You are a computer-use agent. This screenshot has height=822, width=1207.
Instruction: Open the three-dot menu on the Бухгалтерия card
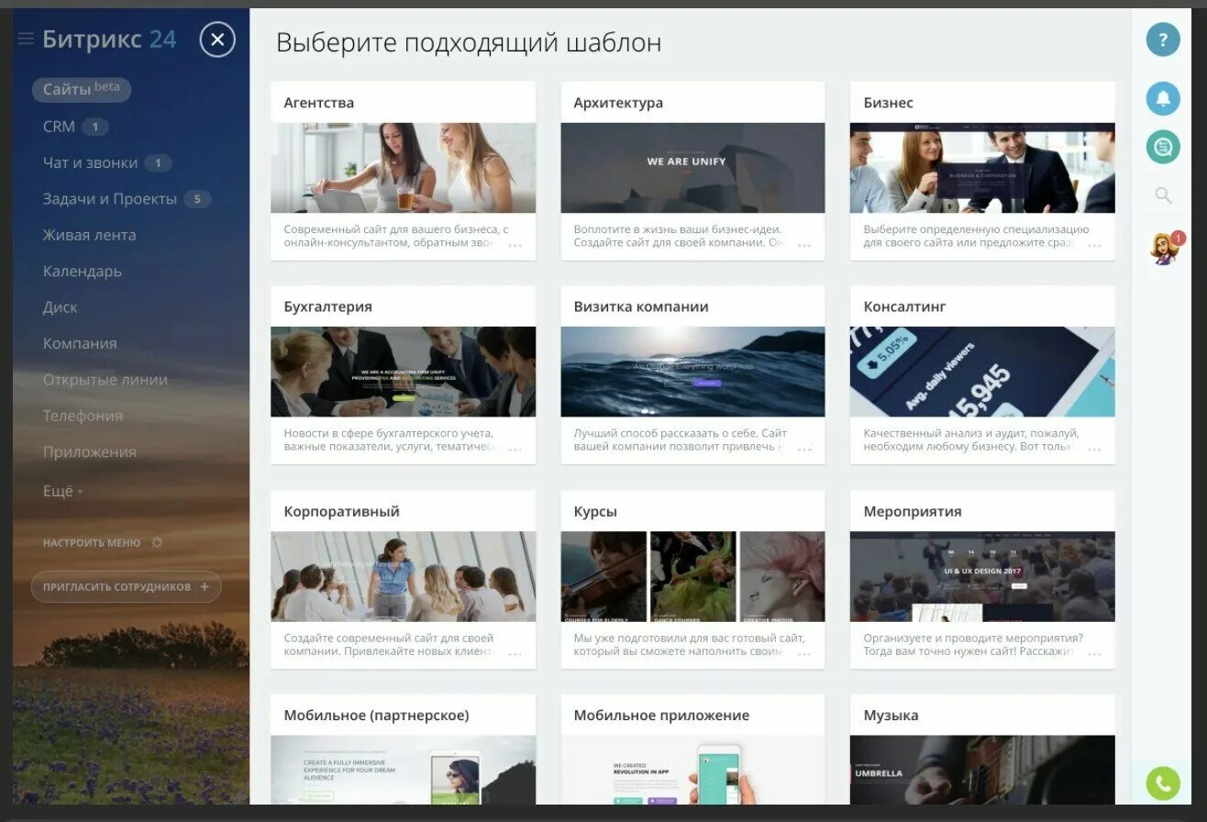coord(515,450)
